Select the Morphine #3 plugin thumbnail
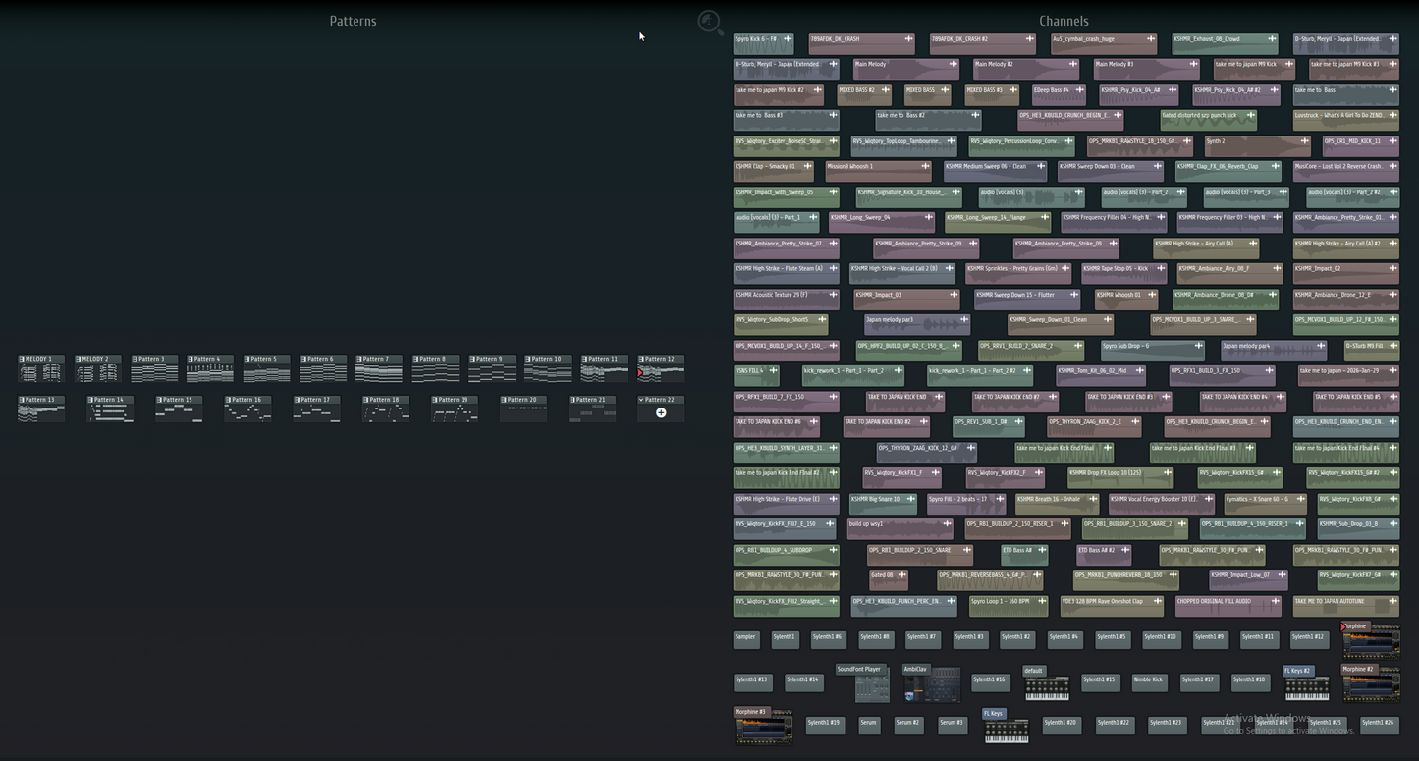 763,728
